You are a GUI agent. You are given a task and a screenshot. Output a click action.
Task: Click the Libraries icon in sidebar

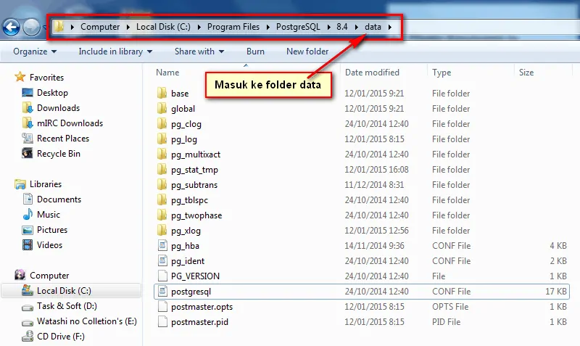pyautogui.click(x=20, y=184)
